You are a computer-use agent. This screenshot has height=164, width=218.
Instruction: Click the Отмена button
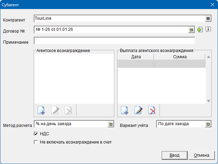pyautogui.click(x=201, y=155)
